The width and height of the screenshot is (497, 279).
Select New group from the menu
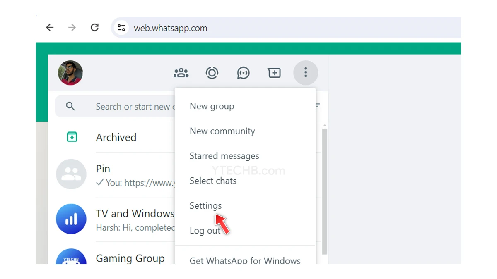245,106
